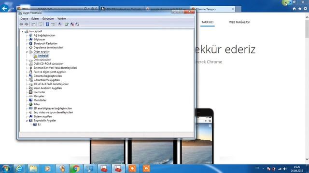Click Update driver software toolbar icon
This screenshot has height=173, width=309.
(67, 24)
